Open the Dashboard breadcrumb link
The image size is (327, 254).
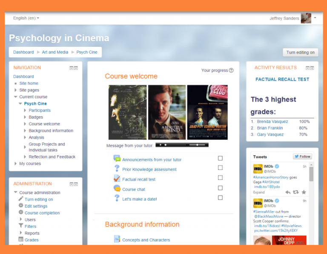[23, 52]
